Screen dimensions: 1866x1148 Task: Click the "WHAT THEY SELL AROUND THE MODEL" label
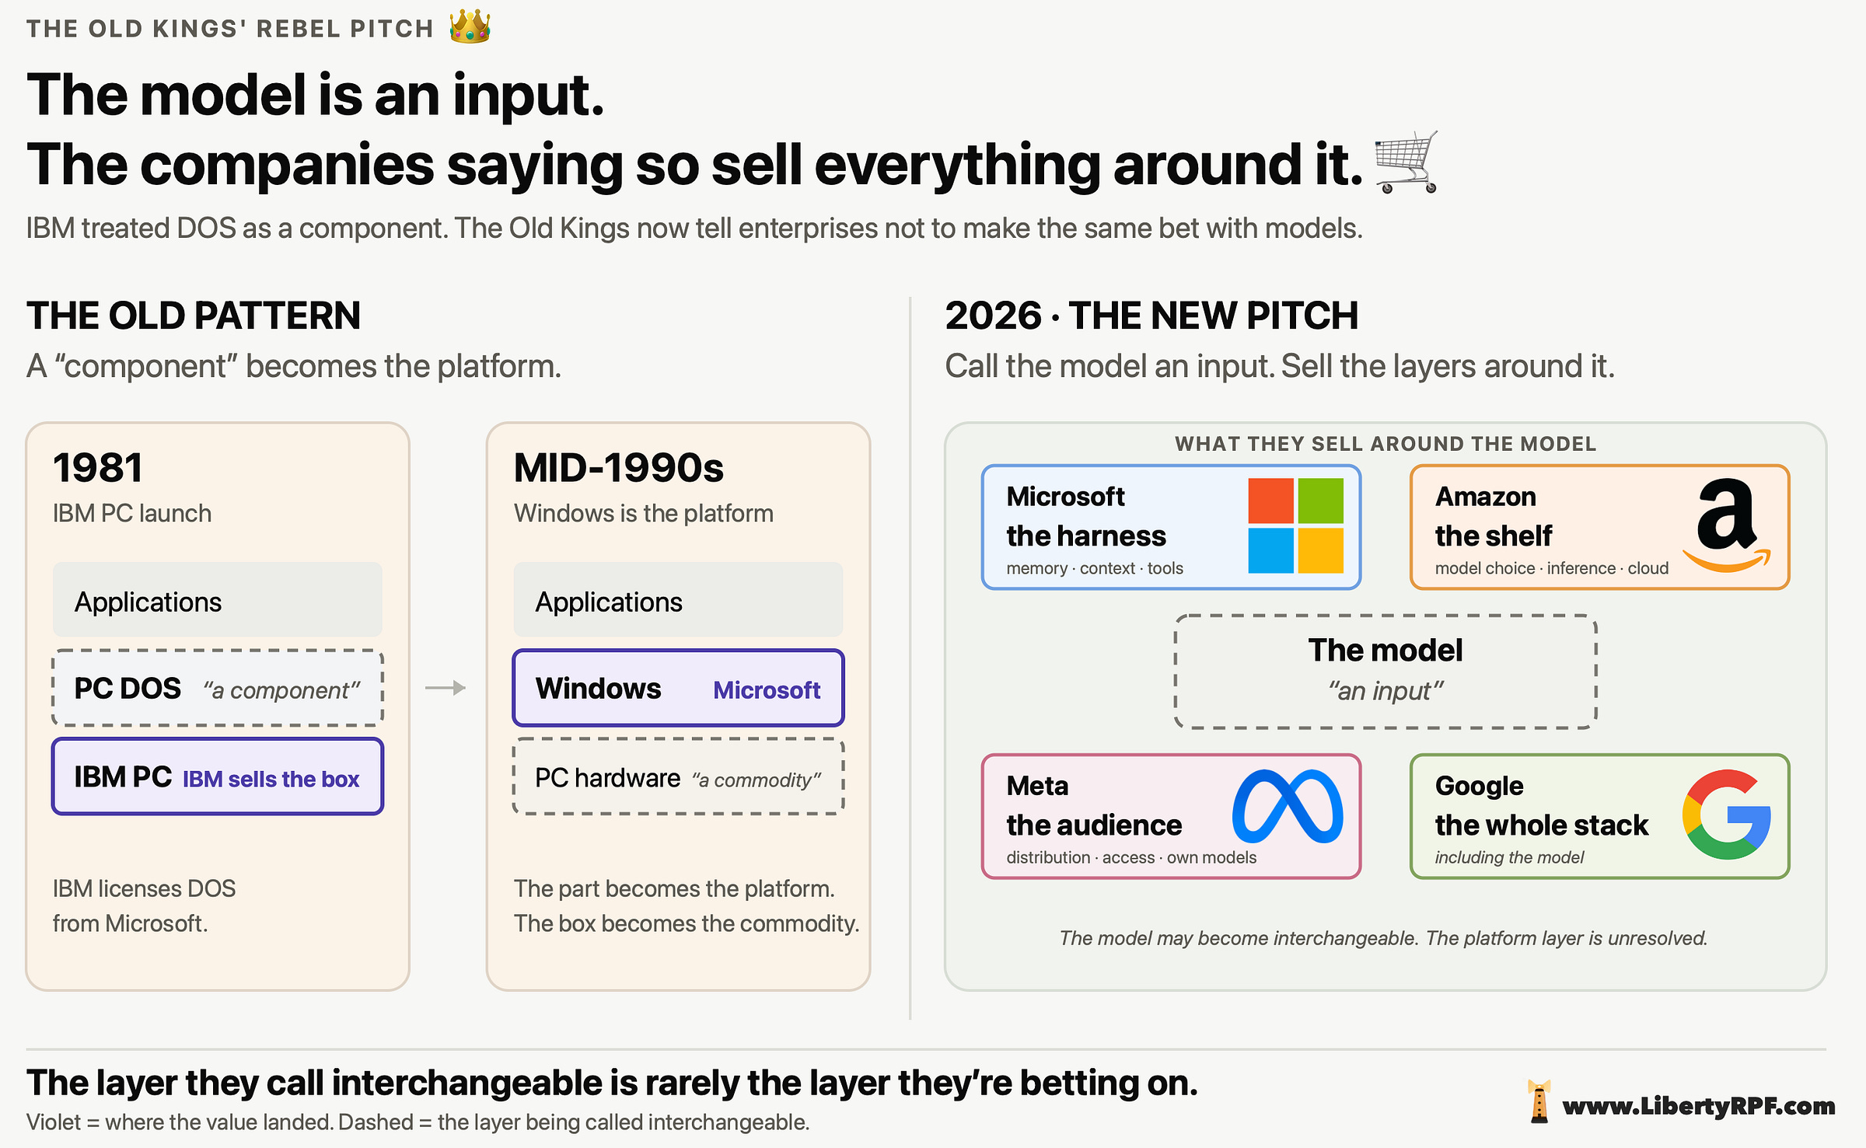coord(1386,444)
